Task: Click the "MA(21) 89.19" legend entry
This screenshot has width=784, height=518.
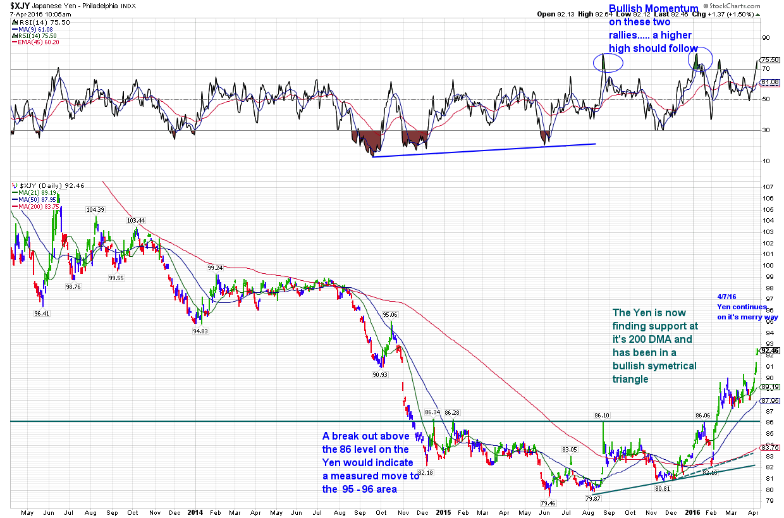Action: coord(34,192)
